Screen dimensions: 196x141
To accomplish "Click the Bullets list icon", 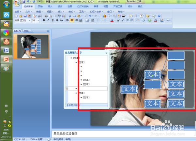I will (105, 20).
